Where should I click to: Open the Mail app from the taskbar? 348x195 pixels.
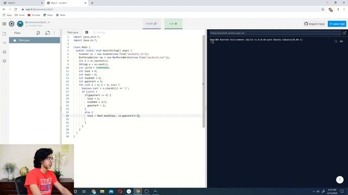111,191
